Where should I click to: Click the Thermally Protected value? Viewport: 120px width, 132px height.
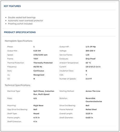(x=43, y=63)
